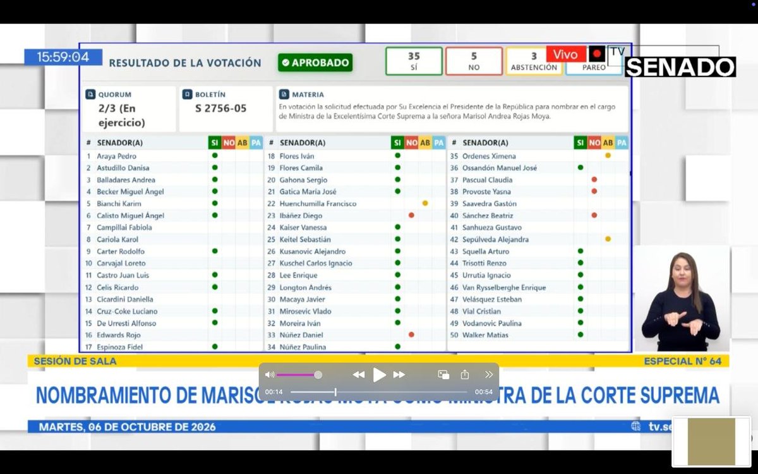Screen dimensions: 758x474
Task: Skip forward with the fast-forward button
Action: coord(399,375)
